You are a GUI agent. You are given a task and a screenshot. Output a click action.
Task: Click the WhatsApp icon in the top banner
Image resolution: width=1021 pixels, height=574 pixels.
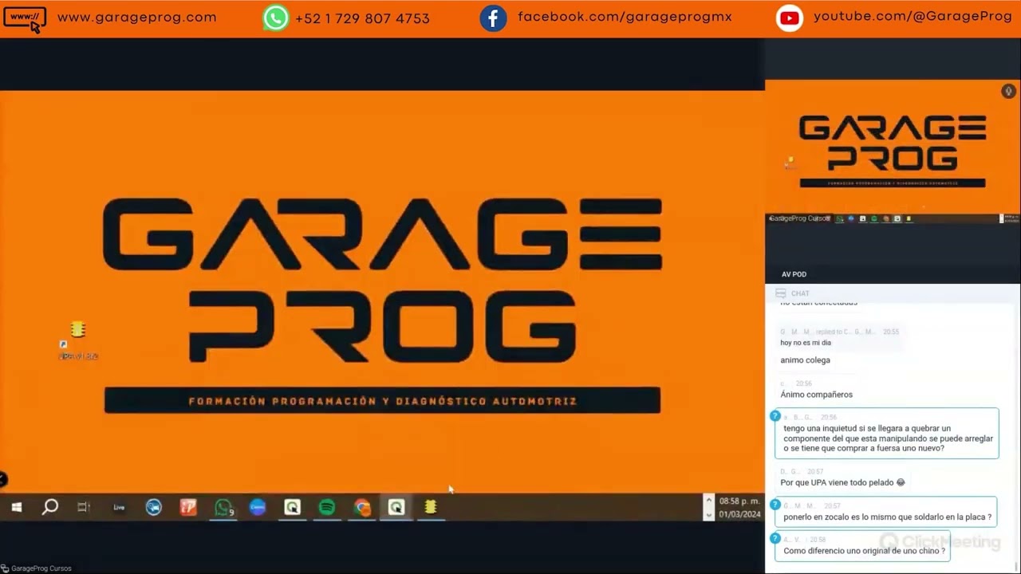click(276, 18)
